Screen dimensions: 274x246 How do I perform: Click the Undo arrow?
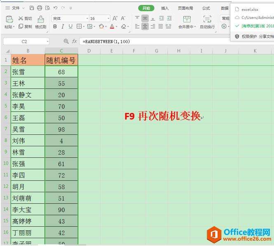coord(55,8)
